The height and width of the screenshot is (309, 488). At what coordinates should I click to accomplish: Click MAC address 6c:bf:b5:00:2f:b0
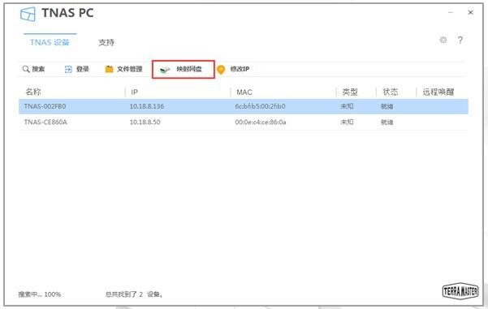[x=260, y=106]
